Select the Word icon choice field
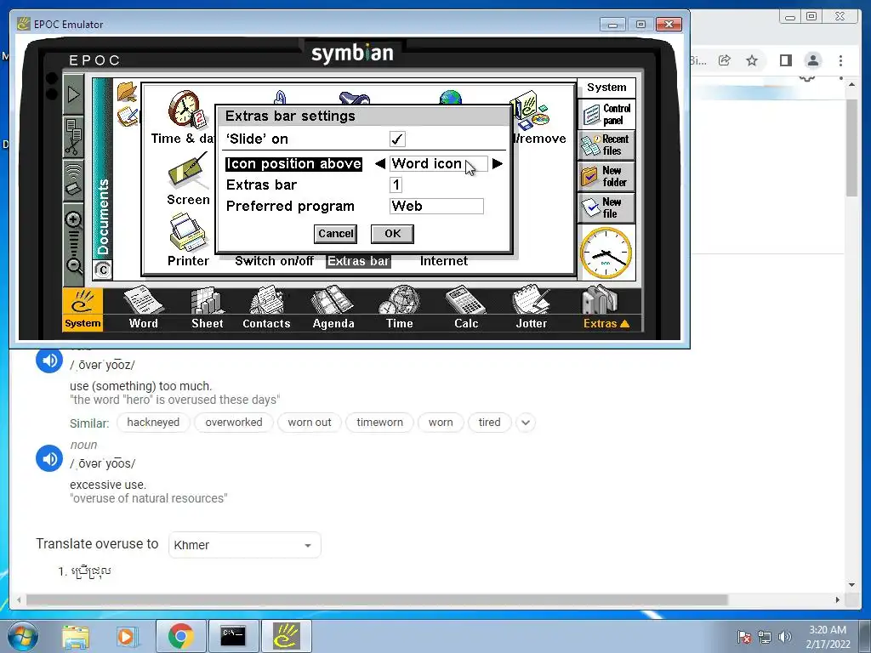Screen dimensions: 871x653 [x=438, y=164]
